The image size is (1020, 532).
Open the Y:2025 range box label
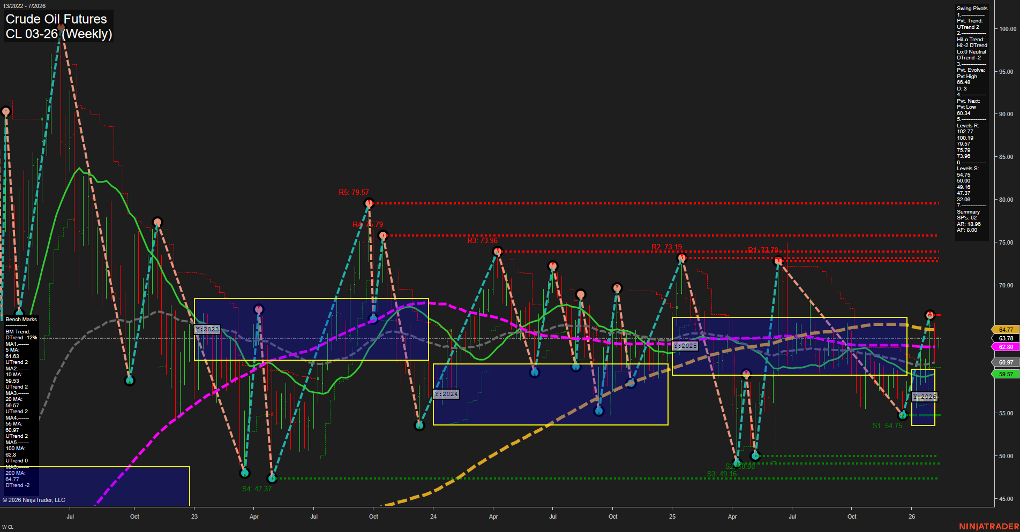(685, 346)
